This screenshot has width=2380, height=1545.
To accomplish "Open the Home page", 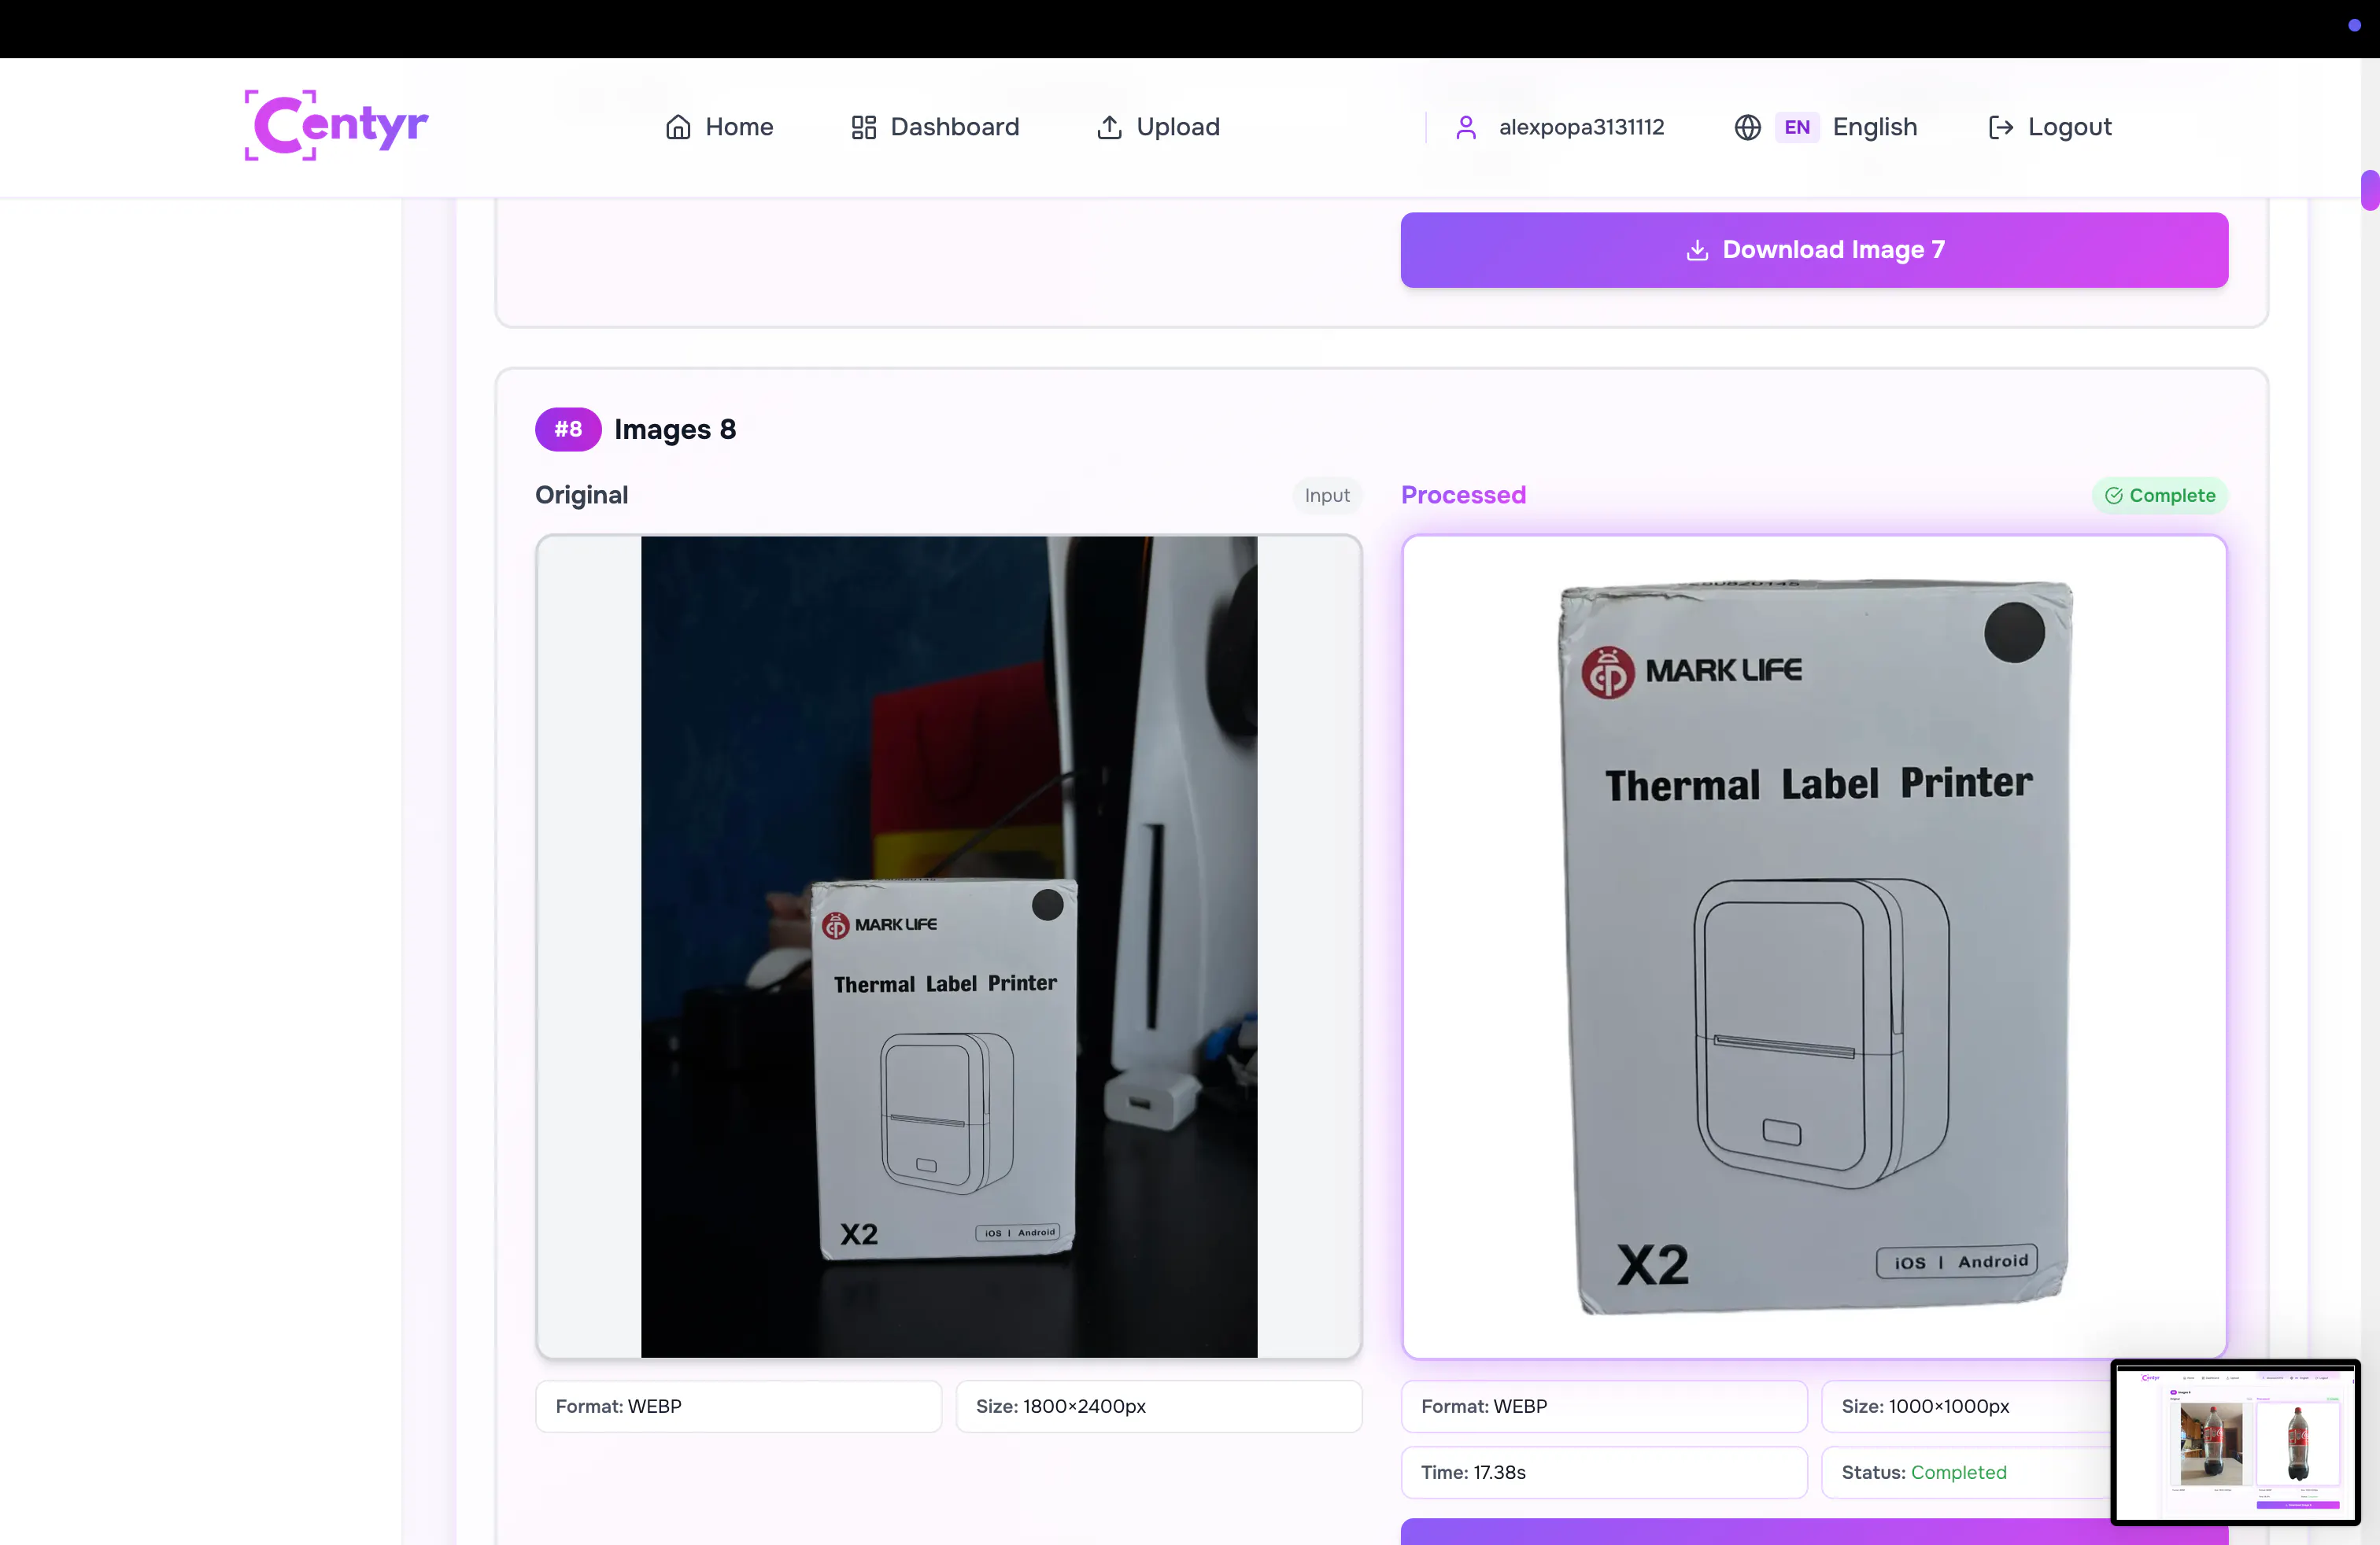I will pyautogui.click(x=719, y=127).
